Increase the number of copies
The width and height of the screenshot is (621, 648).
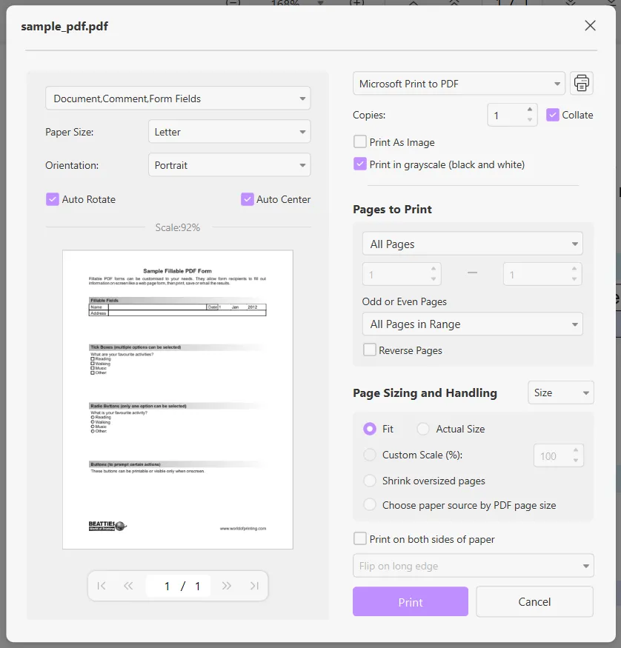[x=529, y=110]
